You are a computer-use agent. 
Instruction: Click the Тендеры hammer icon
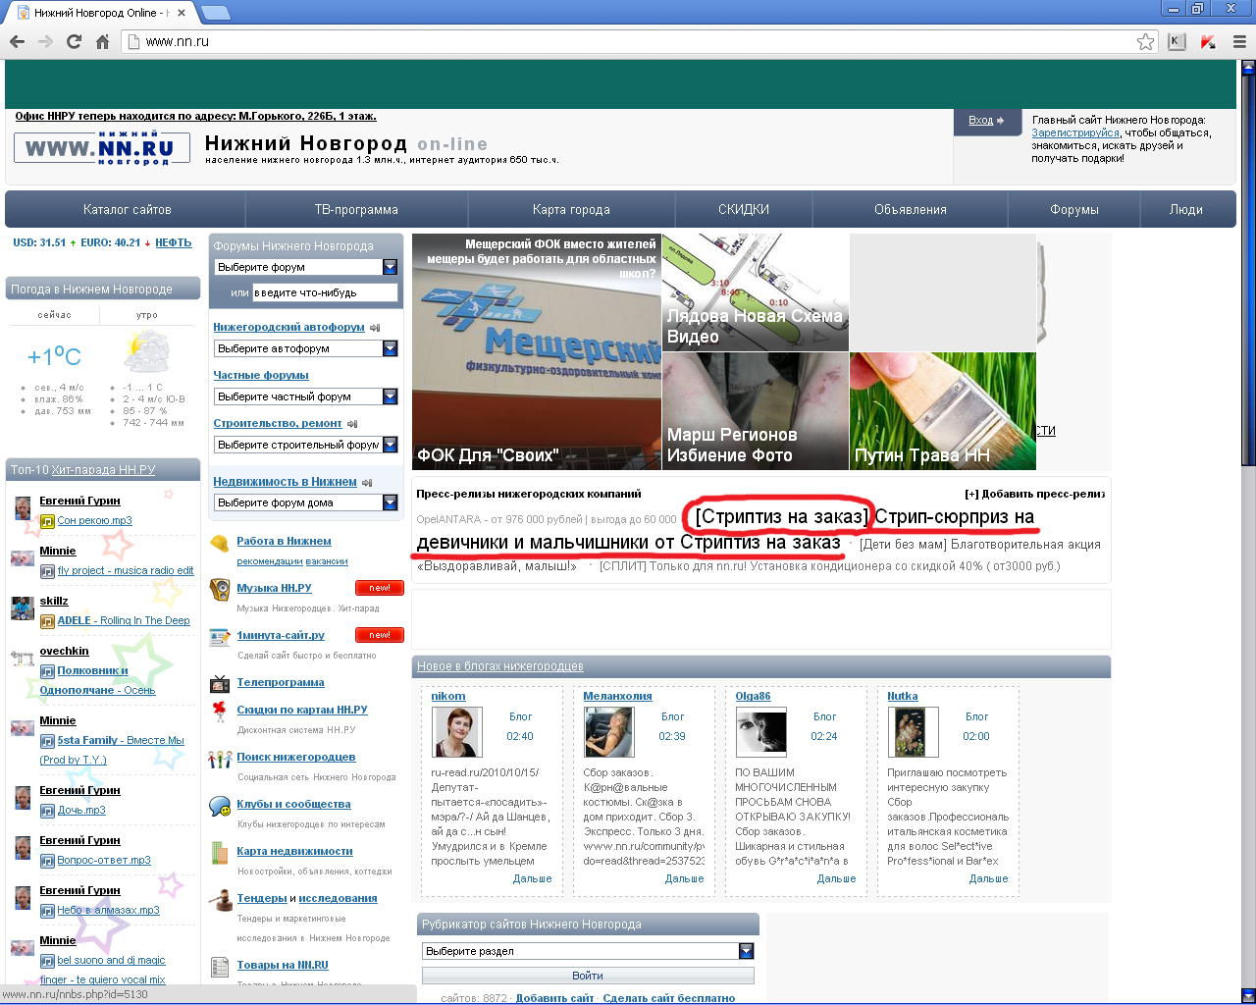(x=220, y=900)
